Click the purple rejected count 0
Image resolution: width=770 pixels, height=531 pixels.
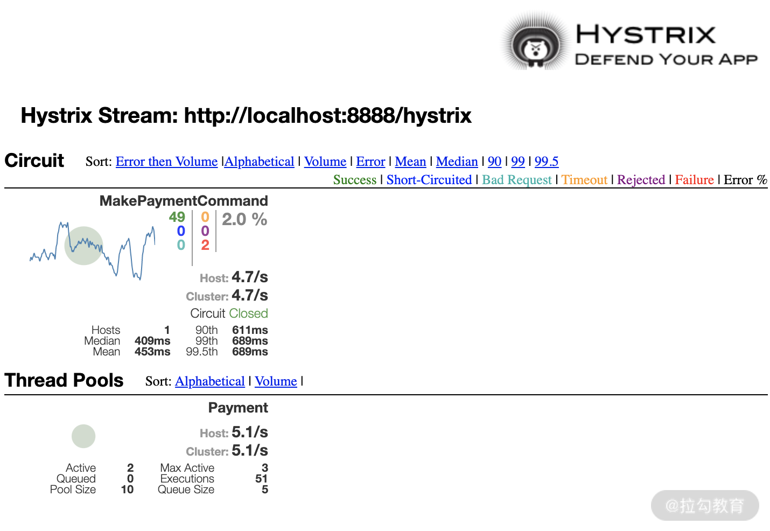click(205, 231)
